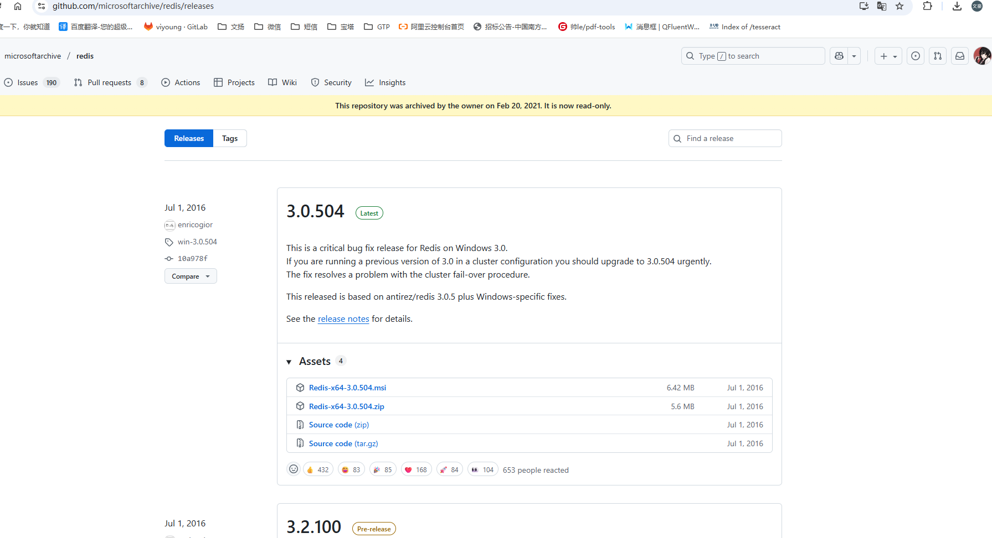This screenshot has width=992, height=538.
Task: Open your issues icon in header
Action: 916,56
